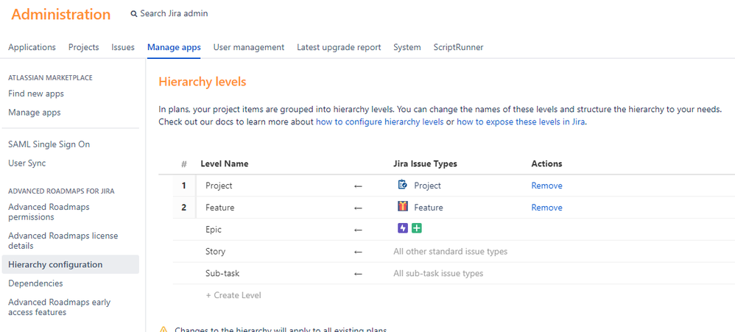The image size is (735, 332).
Task: Click the All other standard issue types text
Action: click(x=451, y=252)
